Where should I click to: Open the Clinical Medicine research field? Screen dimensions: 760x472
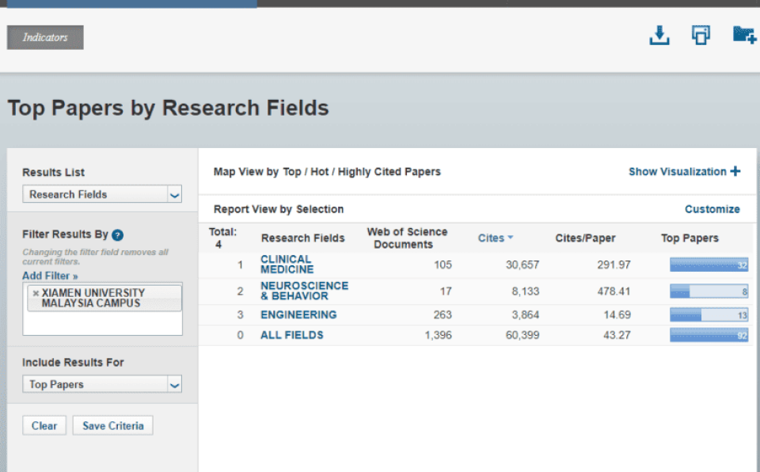point(287,265)
